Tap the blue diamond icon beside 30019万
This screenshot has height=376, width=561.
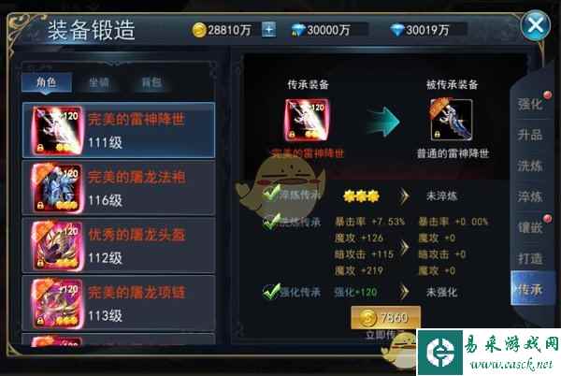click(396, 30)
